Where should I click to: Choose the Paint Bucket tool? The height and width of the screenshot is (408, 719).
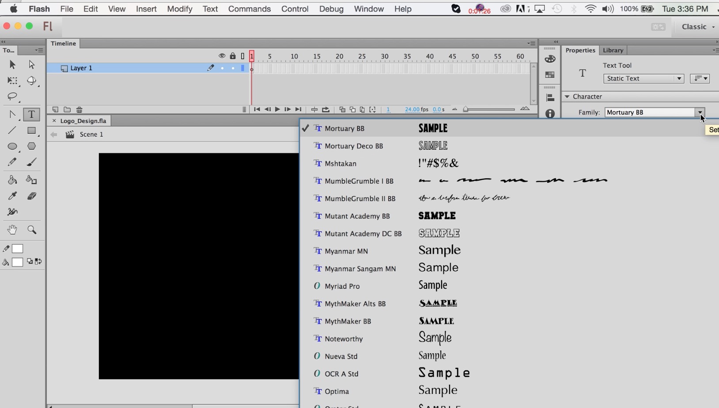click(12, 180)
